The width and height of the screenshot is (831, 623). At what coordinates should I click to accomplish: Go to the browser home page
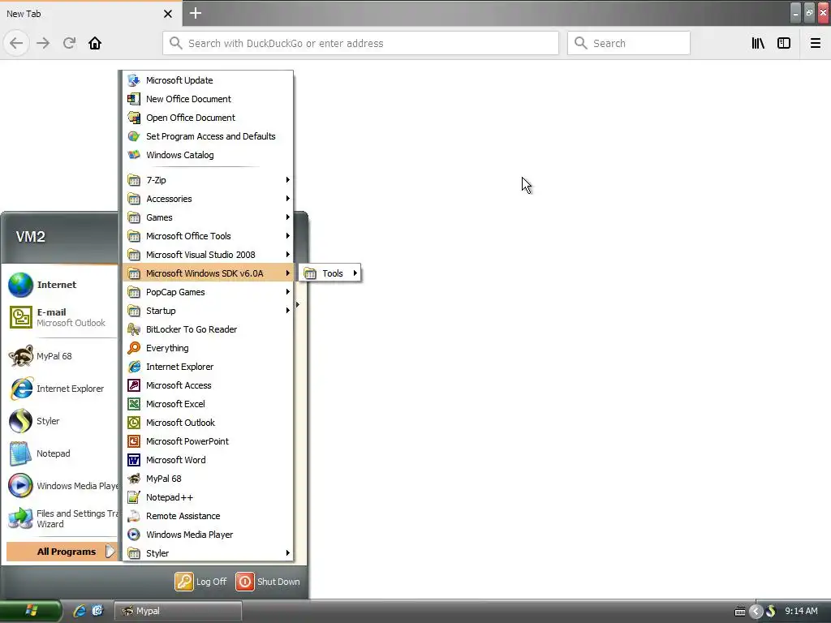tap(95, 43)
